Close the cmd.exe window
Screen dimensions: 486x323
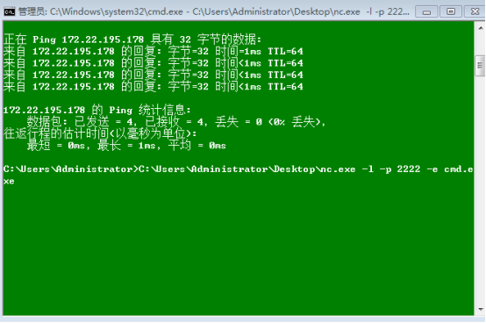pos(475,11)
